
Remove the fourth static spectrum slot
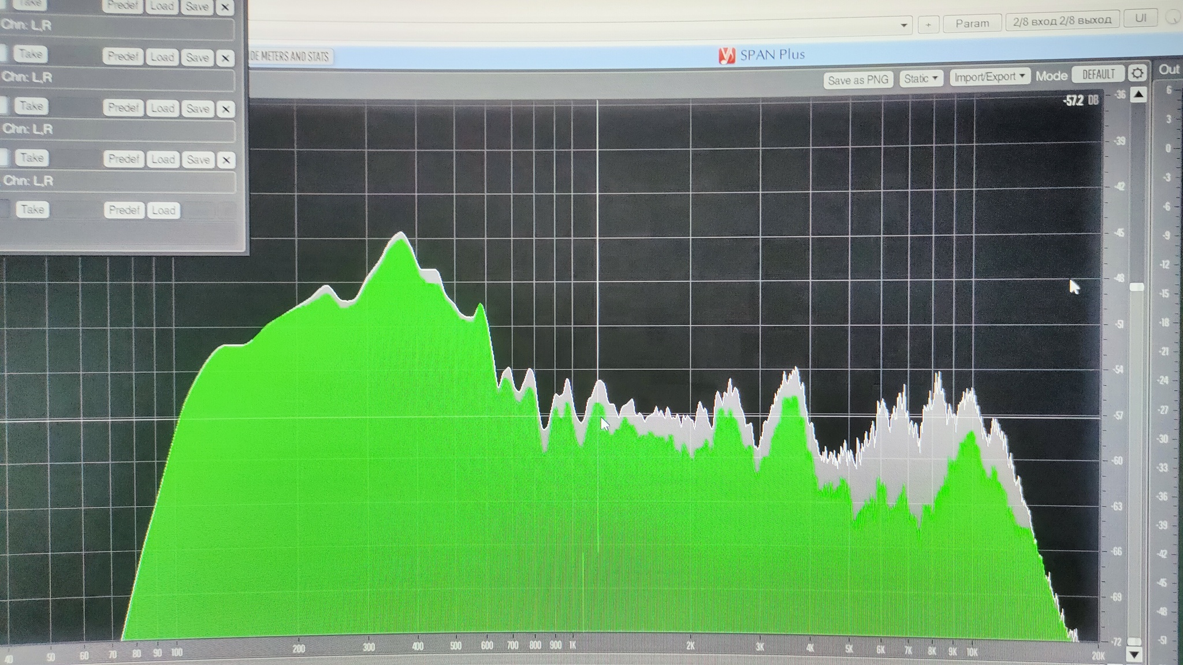(x=226, y=160)
